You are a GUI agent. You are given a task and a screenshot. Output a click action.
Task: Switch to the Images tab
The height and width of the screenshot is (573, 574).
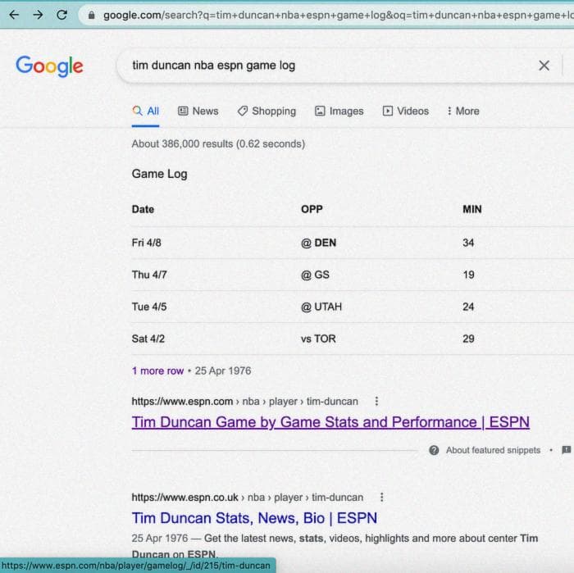coord(339,111)
